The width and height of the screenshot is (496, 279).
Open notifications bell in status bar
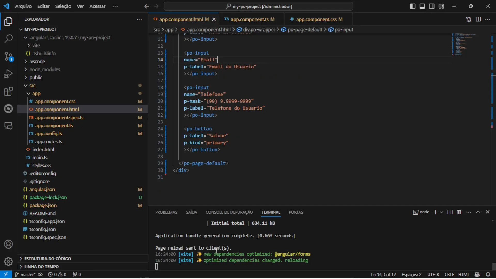pos(488,274)
